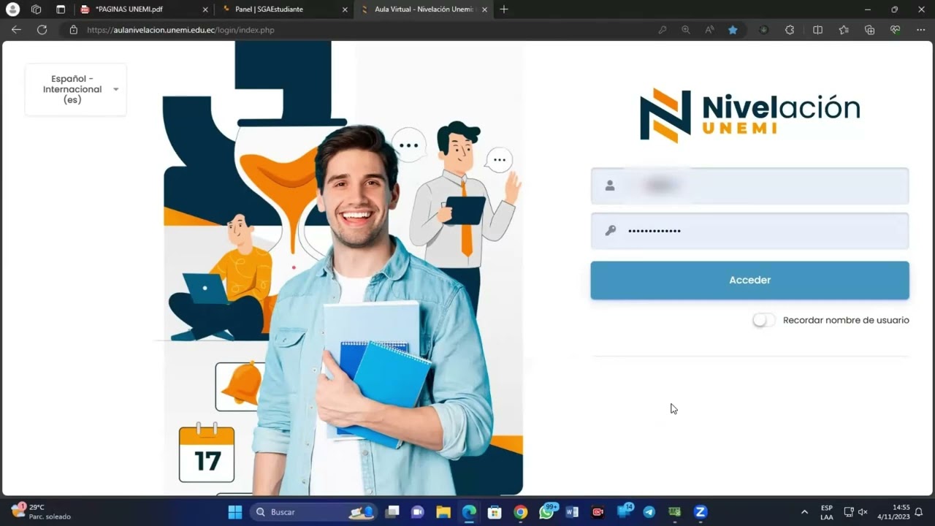Switch to the PAGINAS UNEMI.pdf tab

pyautogui.click(x=144, y=9)
